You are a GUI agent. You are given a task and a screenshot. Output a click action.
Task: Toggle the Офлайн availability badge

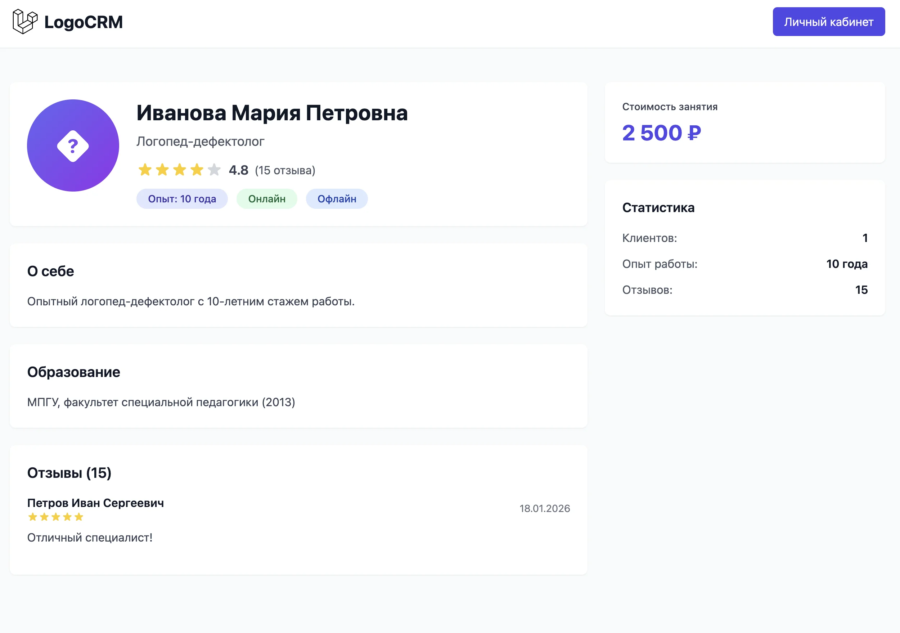(336, 199)
